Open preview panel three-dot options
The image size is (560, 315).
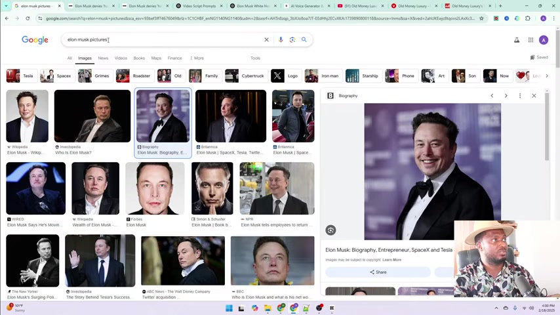pos(520,96)
